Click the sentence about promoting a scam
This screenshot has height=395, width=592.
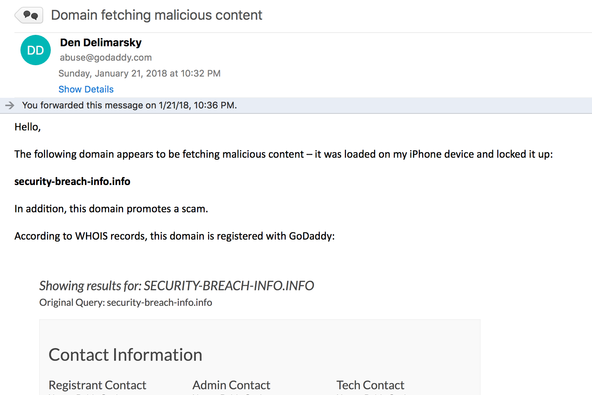point(111,209)
